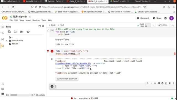This screenshot has width=177, height=100.
Task: Open Files pane in new window
Action: click(39, 26)
